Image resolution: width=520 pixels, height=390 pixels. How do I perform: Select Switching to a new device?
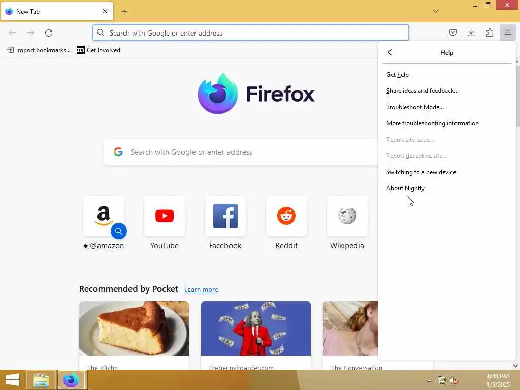click(446, 172)
